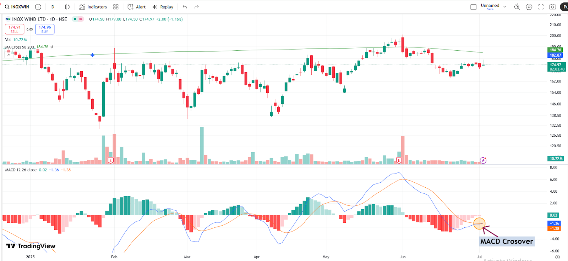Open symbol search for INOXWIN
The height and width of the screenshot is (261, 568).
pyautogui.click(x=17, y=7)
